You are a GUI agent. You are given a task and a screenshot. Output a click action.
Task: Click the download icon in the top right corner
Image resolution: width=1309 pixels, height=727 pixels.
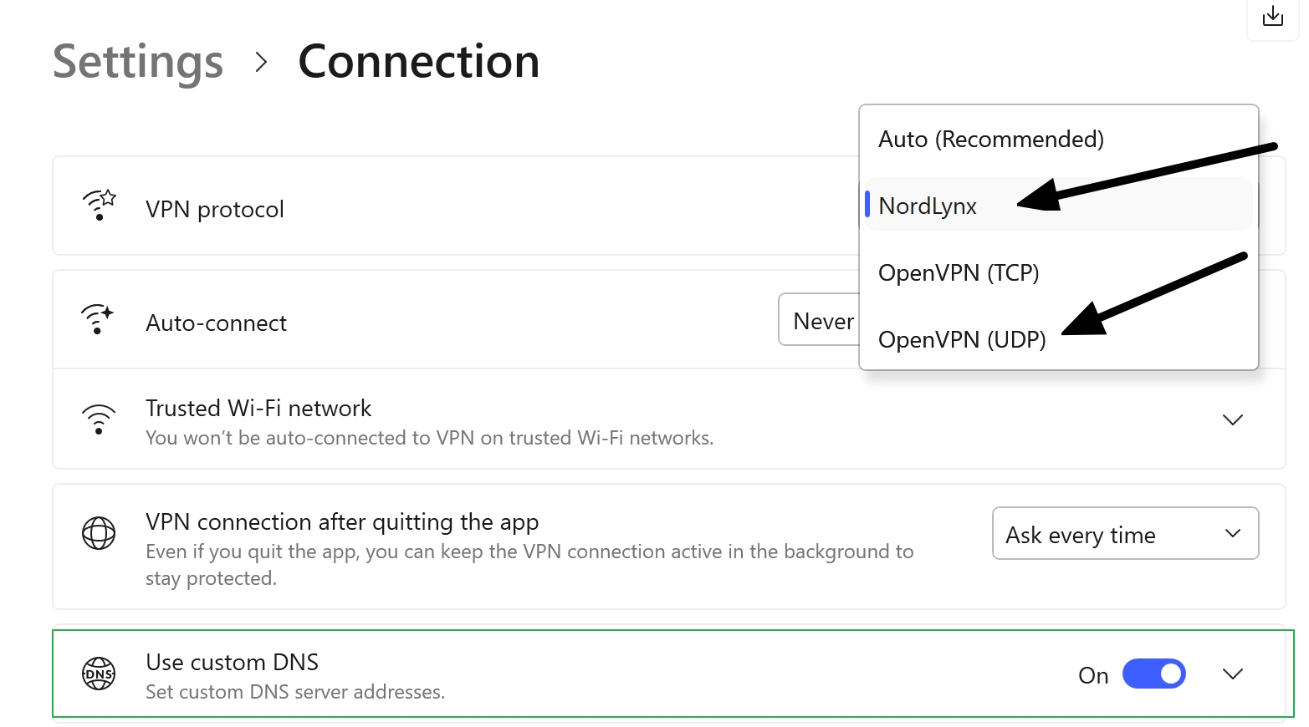[1273, 15]
